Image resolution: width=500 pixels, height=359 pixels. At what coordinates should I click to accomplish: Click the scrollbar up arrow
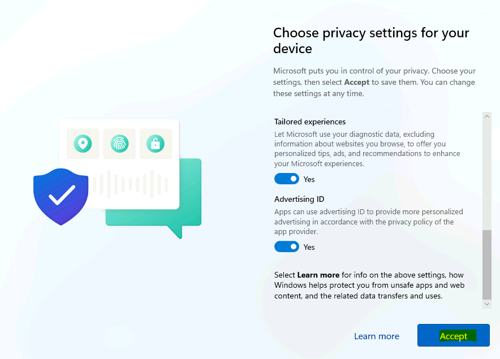(487, 116)
